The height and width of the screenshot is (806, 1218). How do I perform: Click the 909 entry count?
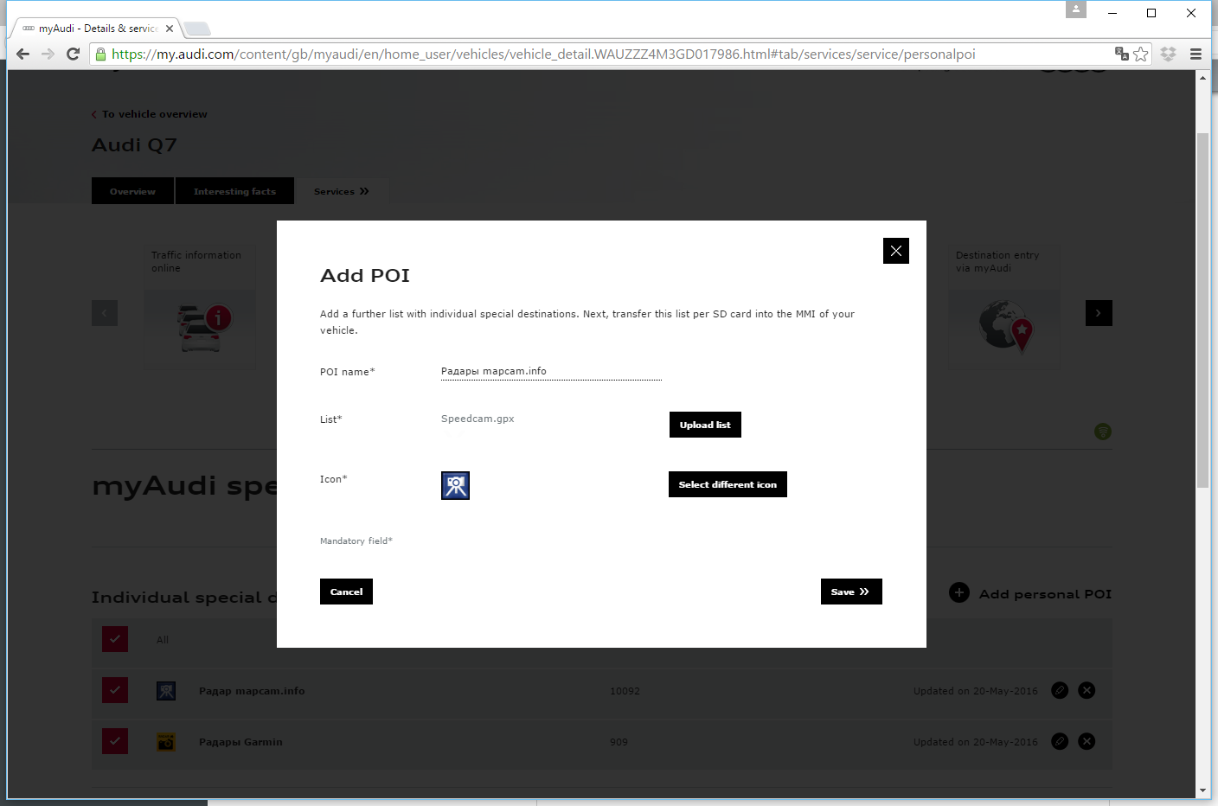pos(619,742)
